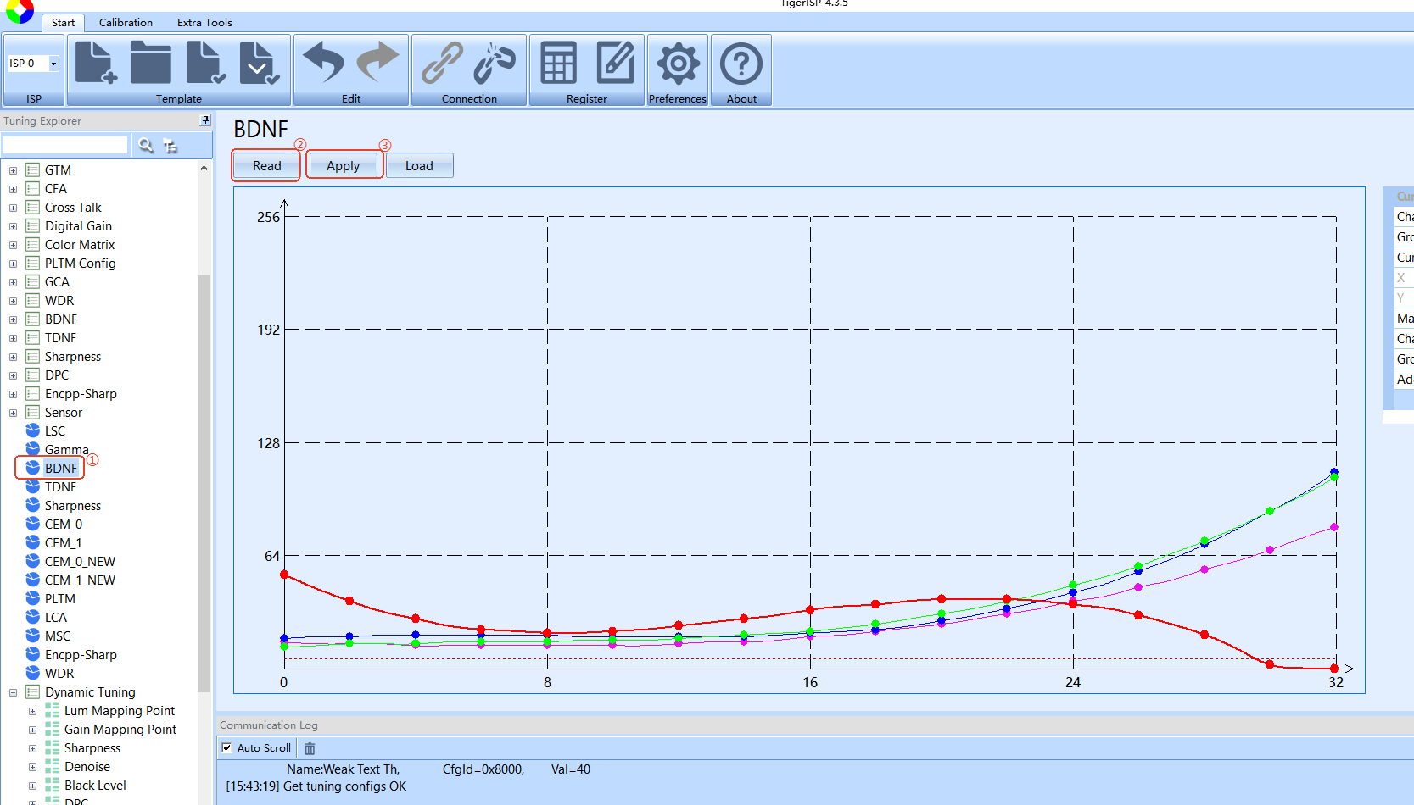The height and width of the screenshot is (805, 1414).
Task: Toggle the Auto Scroll checkbox
Action: point(226,747)
